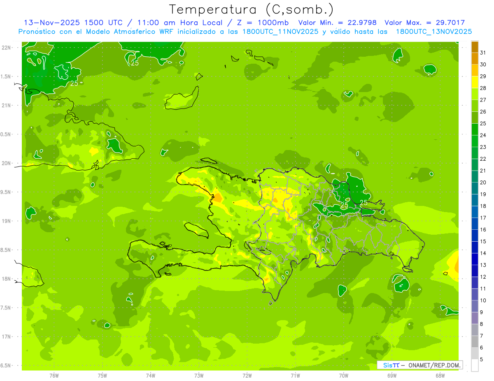
Task: Click the '75W' longitude axis label
Action: [103, 376]
